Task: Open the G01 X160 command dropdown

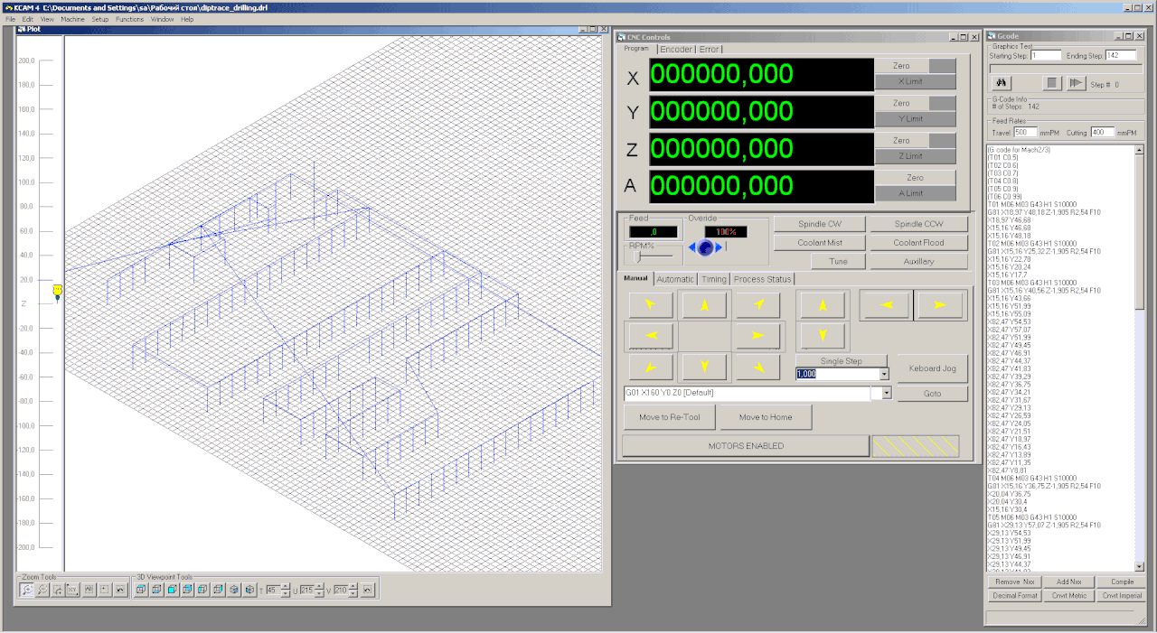Action: coord(887,393)
